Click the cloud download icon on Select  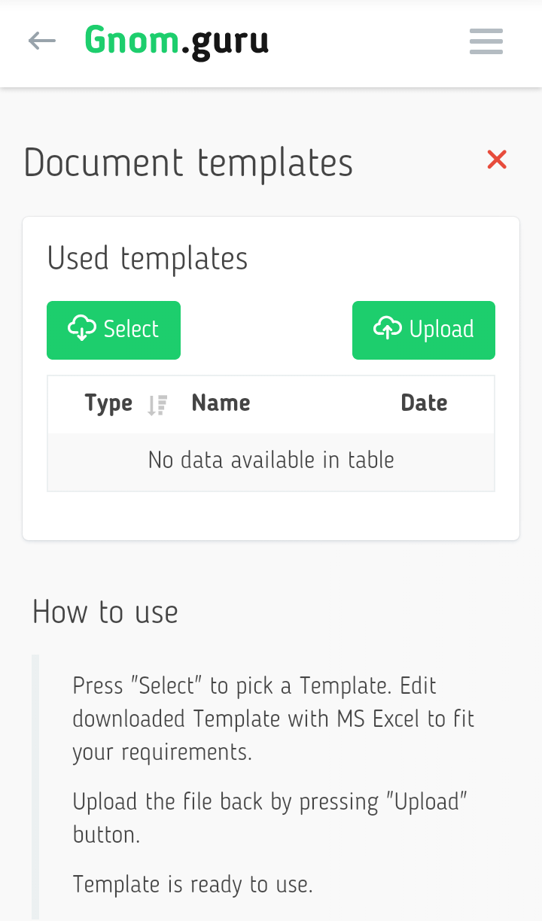(x=82, y=329)
